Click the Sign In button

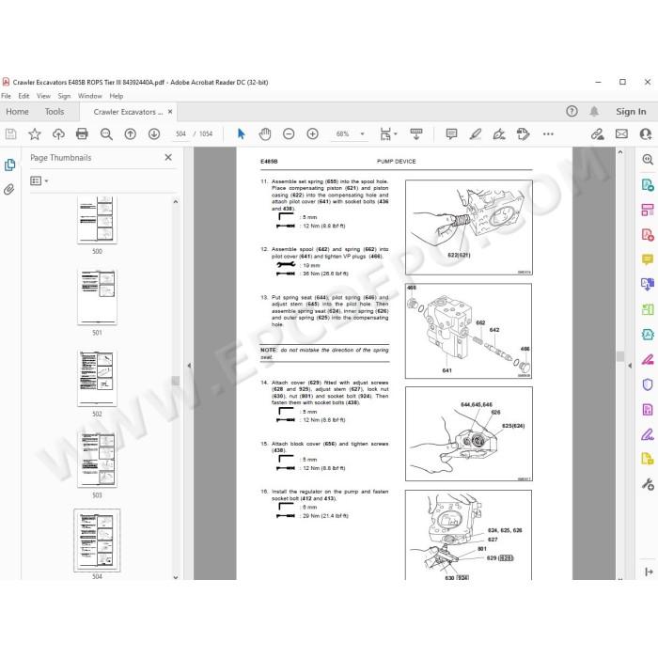631,111
